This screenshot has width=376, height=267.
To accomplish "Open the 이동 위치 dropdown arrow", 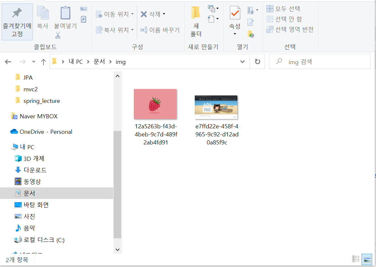I will coord(132,14).
